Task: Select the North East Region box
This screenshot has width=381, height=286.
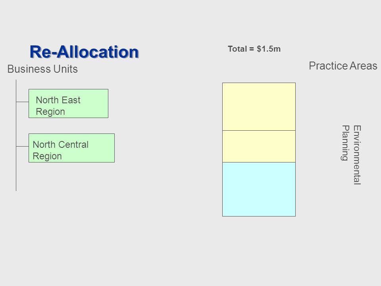Action: [69, 104]
